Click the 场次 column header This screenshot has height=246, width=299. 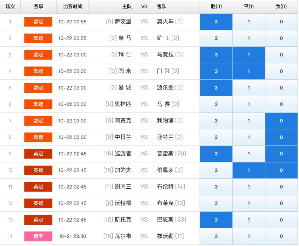10,6
